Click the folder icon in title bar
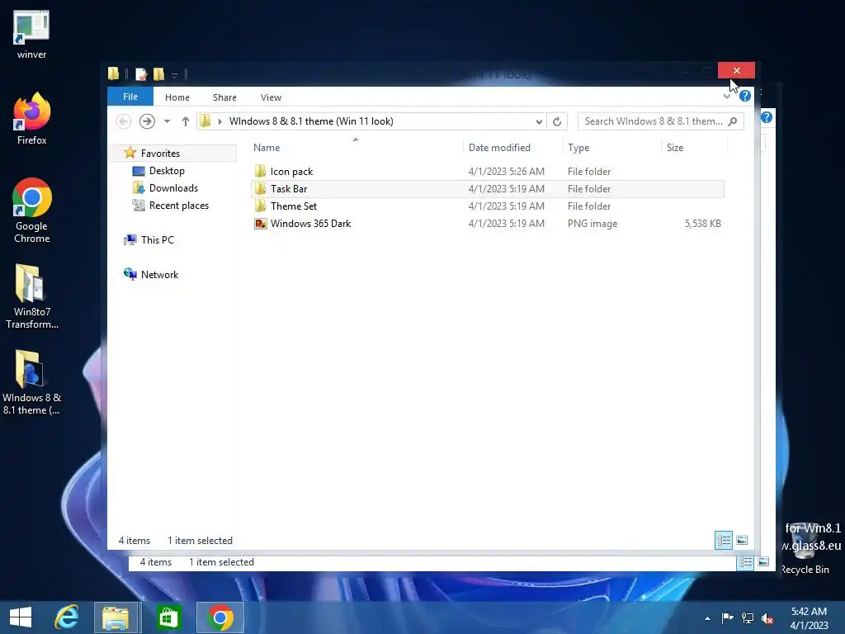This screenshot has width=845, height=634. pyautogui.click(x=113, y=73)
